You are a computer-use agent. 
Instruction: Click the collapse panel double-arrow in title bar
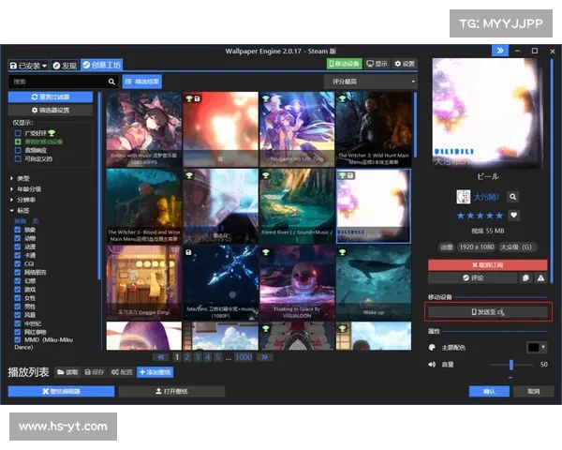(500, 51)
